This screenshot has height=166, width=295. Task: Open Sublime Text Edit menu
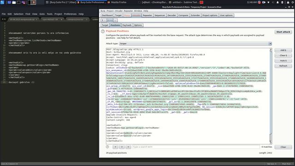(x=10, y=14)
